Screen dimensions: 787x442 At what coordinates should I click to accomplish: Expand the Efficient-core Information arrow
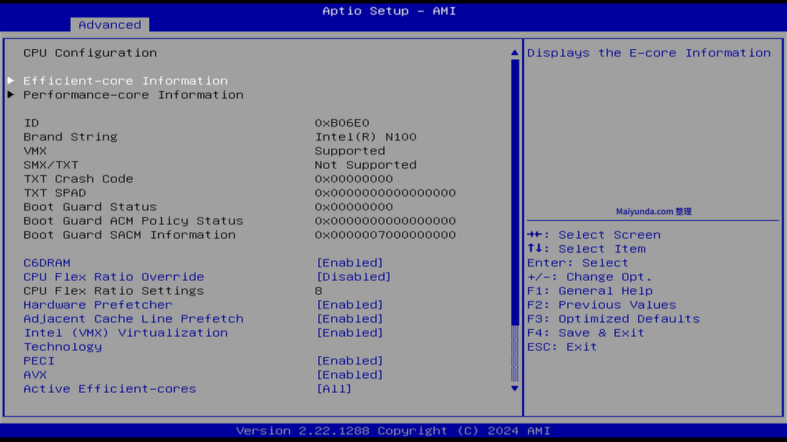pyautogui.click(x=11, y=81)
